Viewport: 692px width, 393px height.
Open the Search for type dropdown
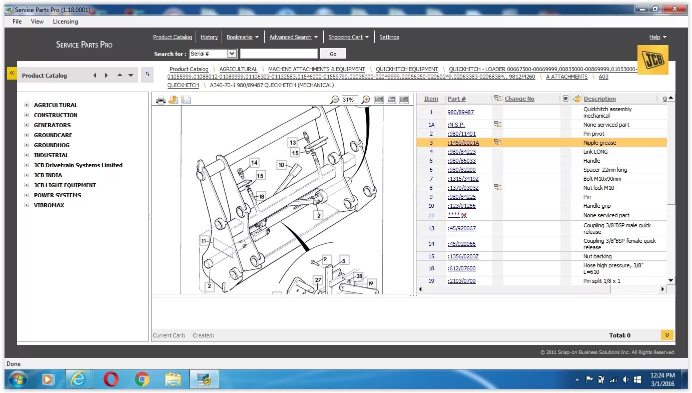(x=213, y=54)
